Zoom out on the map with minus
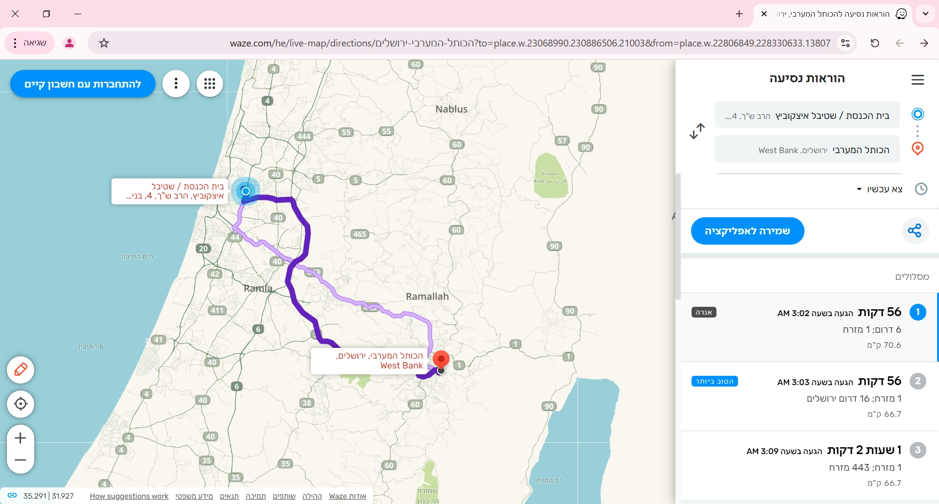Viewport: 939px width, 504px height. 21,460
